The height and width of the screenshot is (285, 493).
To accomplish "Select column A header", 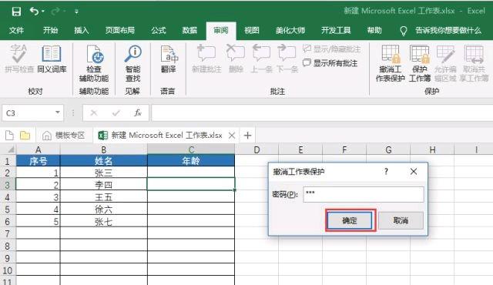I will (38, 149).
